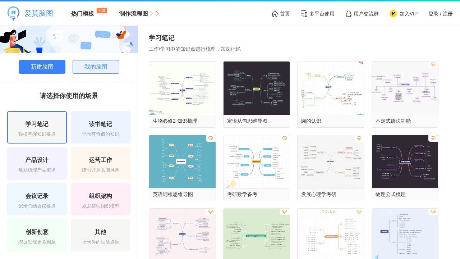Click the diamond badge on 英语词根思维导图 card

point(211,138)
